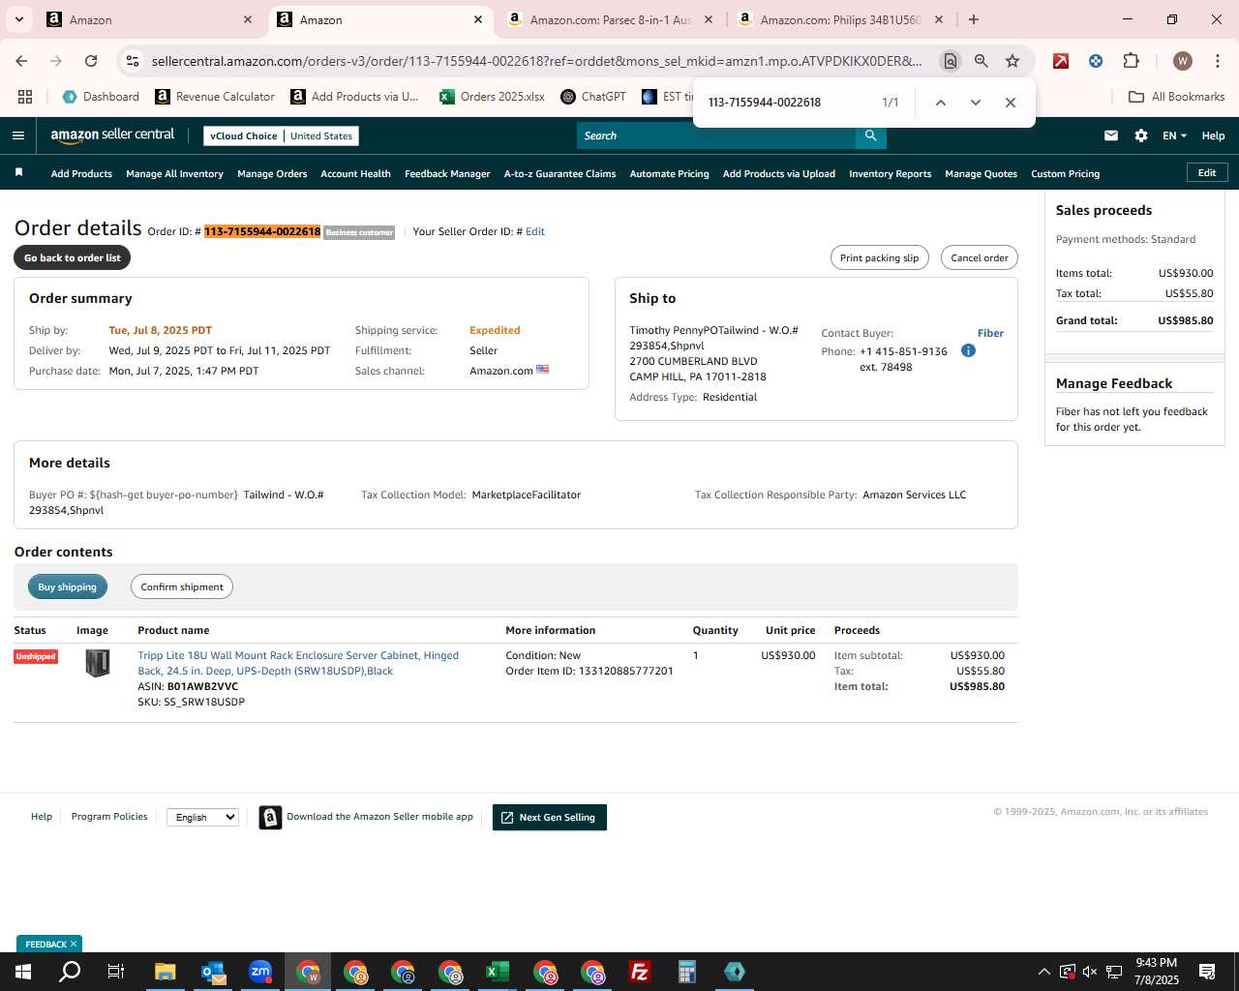Open Account Health menu item
This screenshot has height=991, width=1239.
355,174
